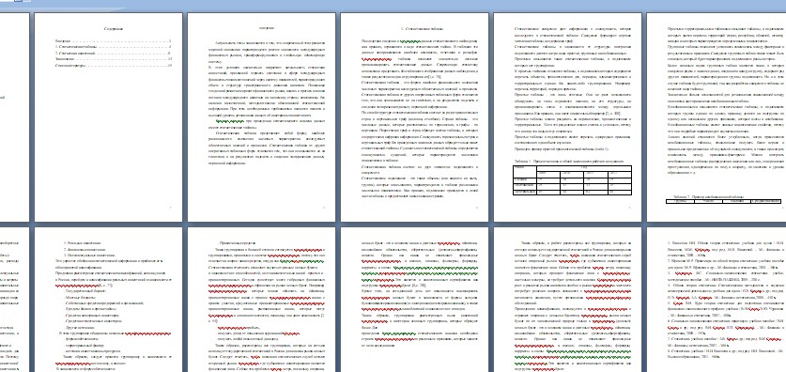Click inside the Table 1 grid with year columns

(x=572, y=180)
